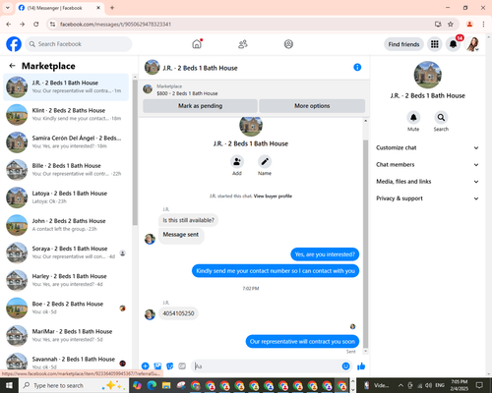Open the Harley 2 Beds 1 Bath conversation
The image size is (492, 393).
coord(66,280)
